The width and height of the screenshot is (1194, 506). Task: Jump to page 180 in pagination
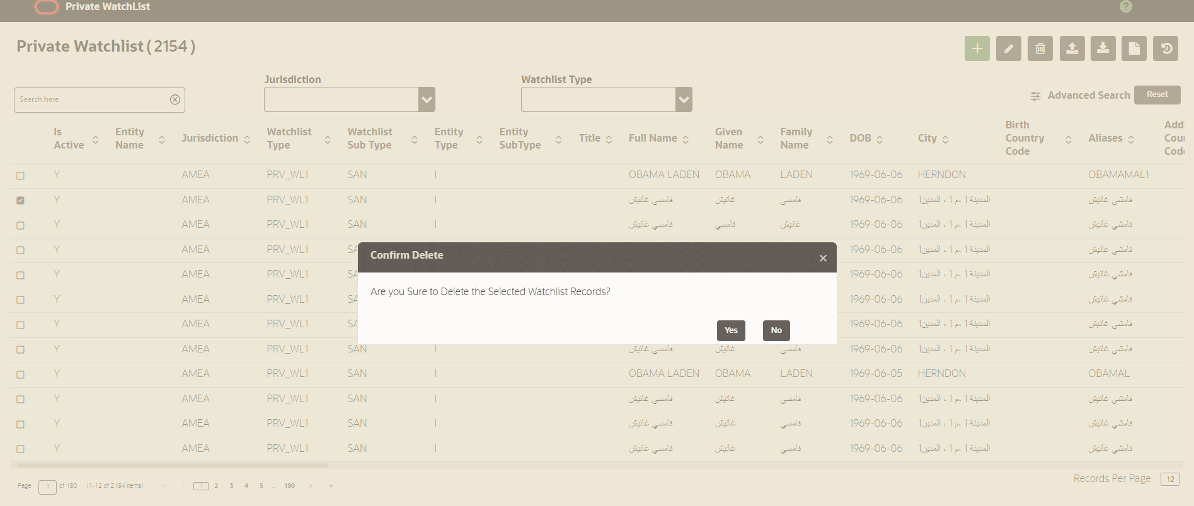290,486
